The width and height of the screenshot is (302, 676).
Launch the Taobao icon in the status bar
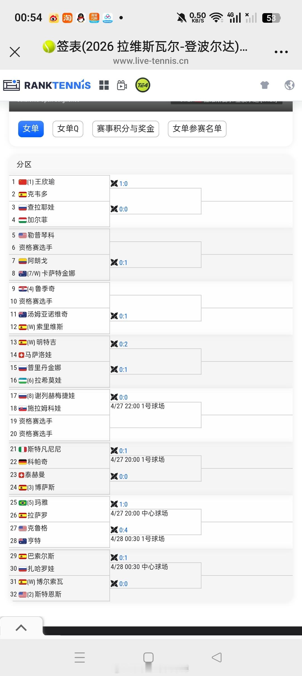(x=67, y=18)
